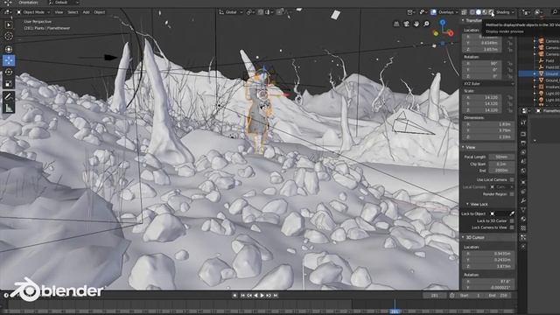The height and width of the screenshot is (315, 560).
Task: Jump to the timeline end frame
Action: [x=276, y=296]
